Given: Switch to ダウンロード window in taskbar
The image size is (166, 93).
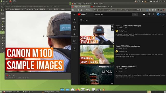Looking at the screenshot, I should click(x=28, y=92).
